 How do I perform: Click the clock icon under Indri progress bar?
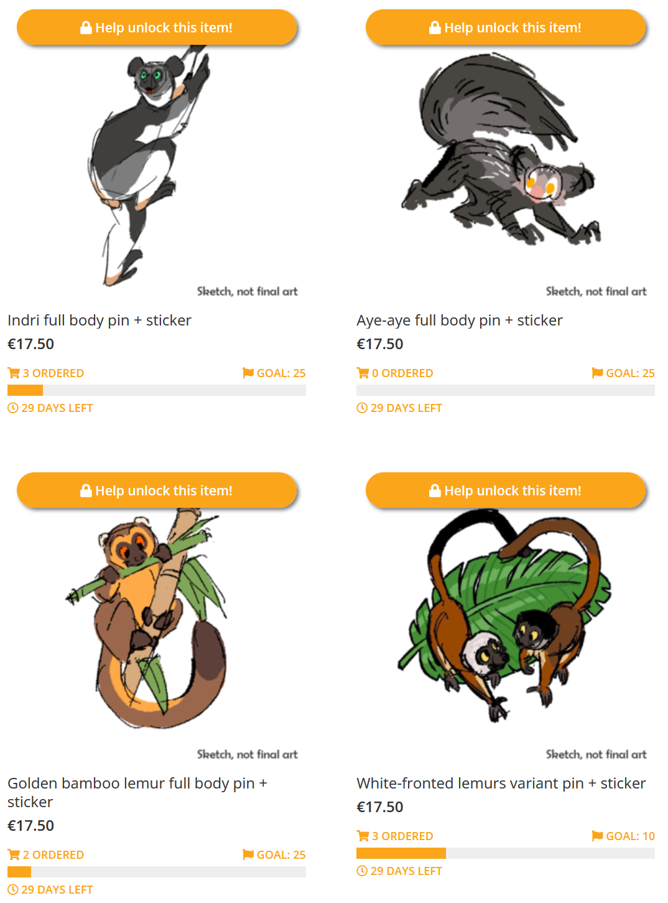click(13, 408)
